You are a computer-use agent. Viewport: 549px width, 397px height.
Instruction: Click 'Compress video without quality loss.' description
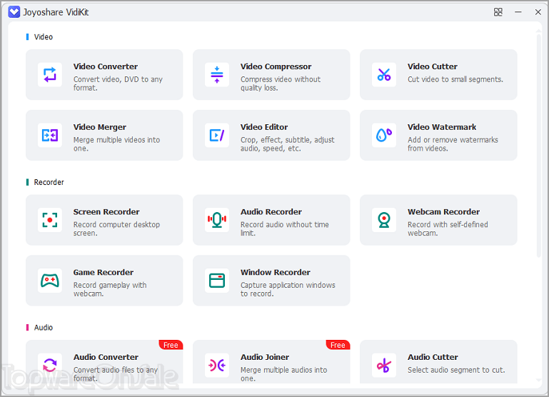281,84
